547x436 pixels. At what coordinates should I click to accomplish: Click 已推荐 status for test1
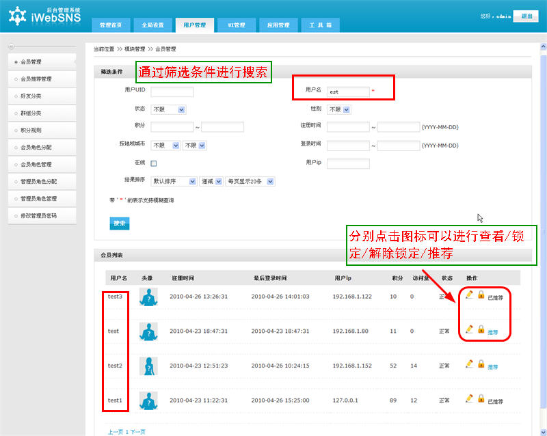(495, 401)
